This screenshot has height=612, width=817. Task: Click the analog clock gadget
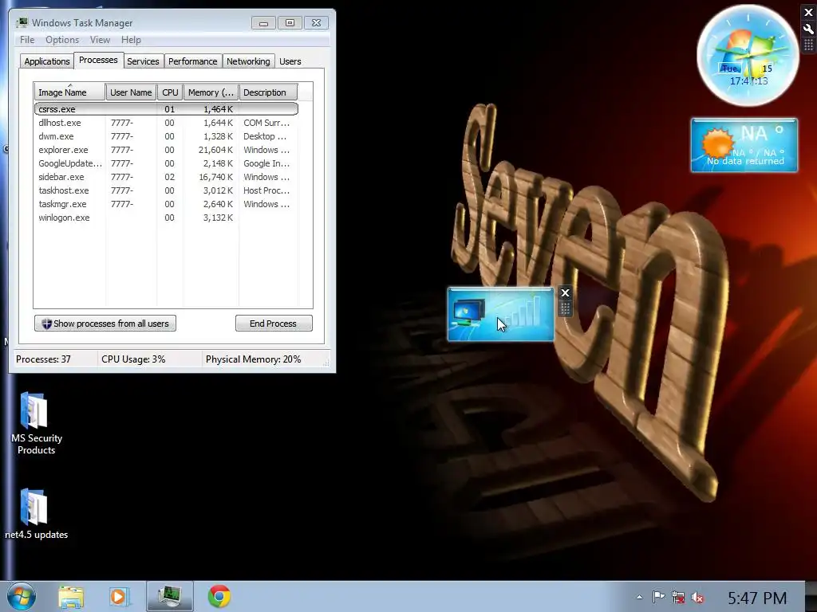748,55
